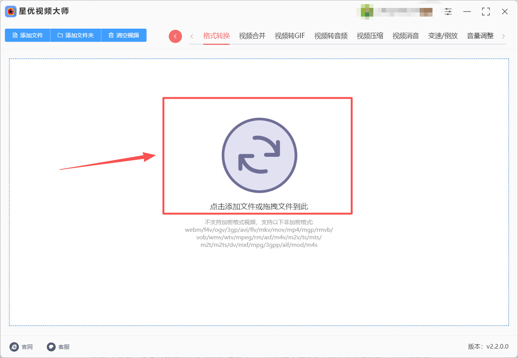Go to the 视频转音频 tab
The image size is (518, 358).
(331, 36)
